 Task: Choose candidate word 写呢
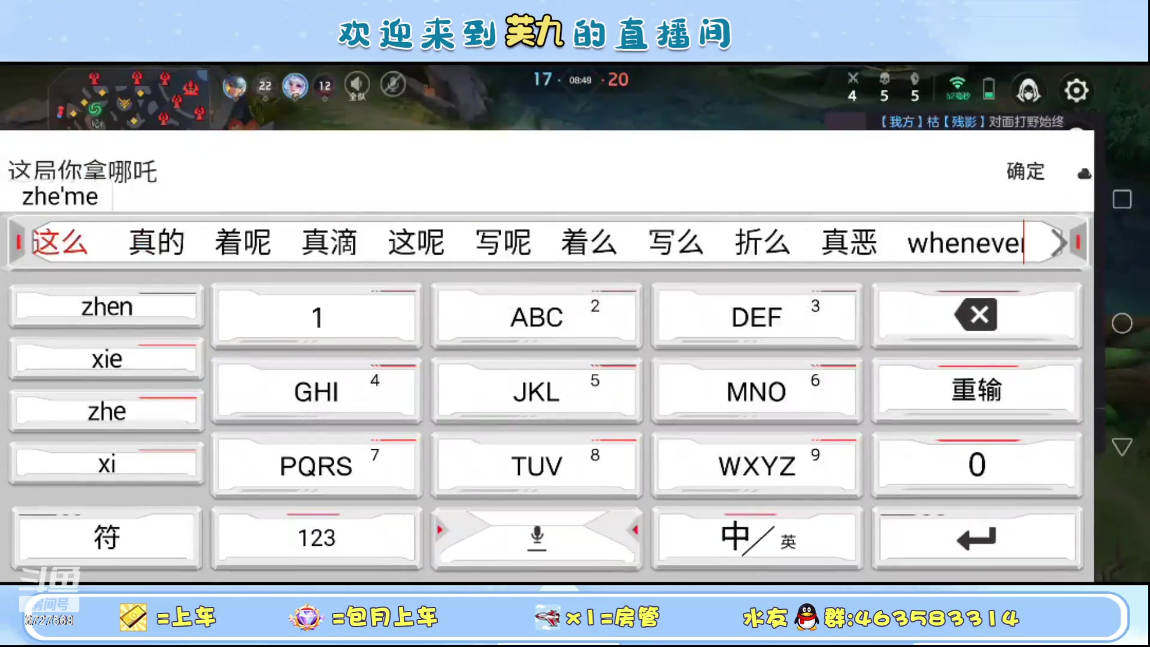(503, 243)
